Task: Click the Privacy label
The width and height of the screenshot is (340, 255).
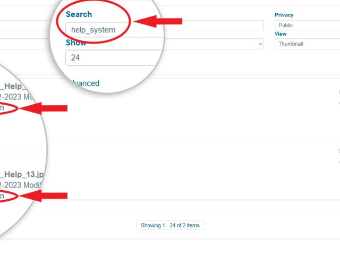Action: (284, 15)
